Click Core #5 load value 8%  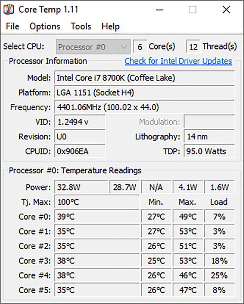220,290
